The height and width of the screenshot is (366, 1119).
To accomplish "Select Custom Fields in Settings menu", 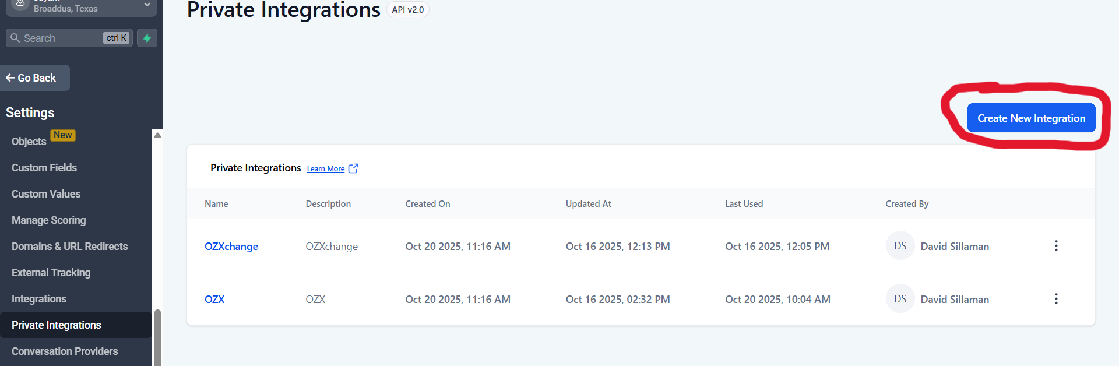I will (44, 168).
